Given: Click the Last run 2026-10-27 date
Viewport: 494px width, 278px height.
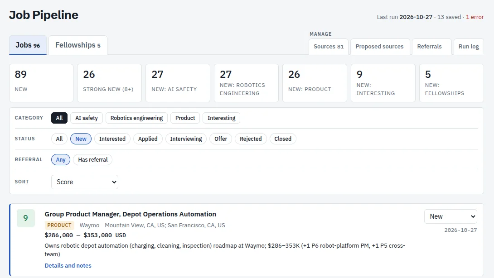Looking at the screenshot, I should coord(416,17).
